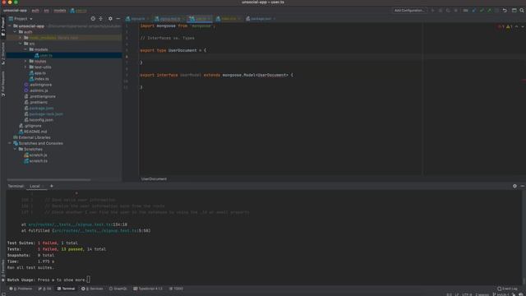Viewport: 526px width, 296px height.
Task: Select External Libraries node
Action: [x=31, y=137]
